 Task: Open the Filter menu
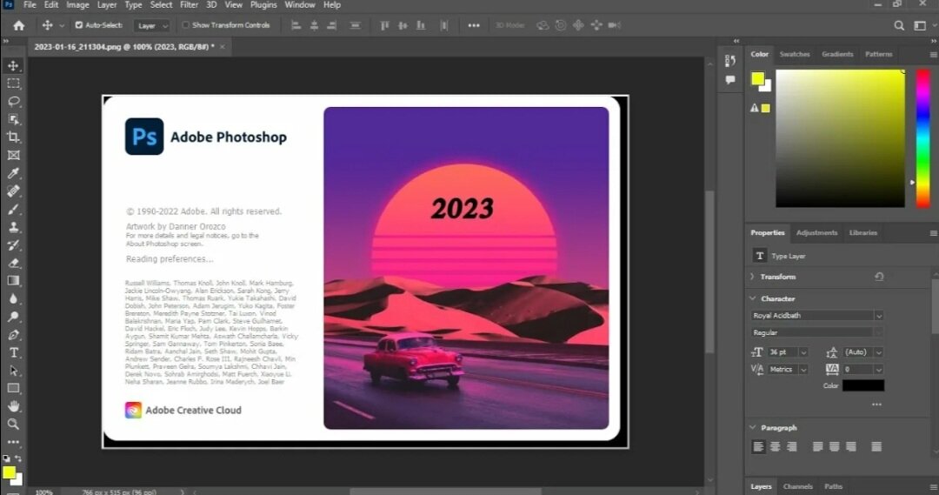[189, 5]
